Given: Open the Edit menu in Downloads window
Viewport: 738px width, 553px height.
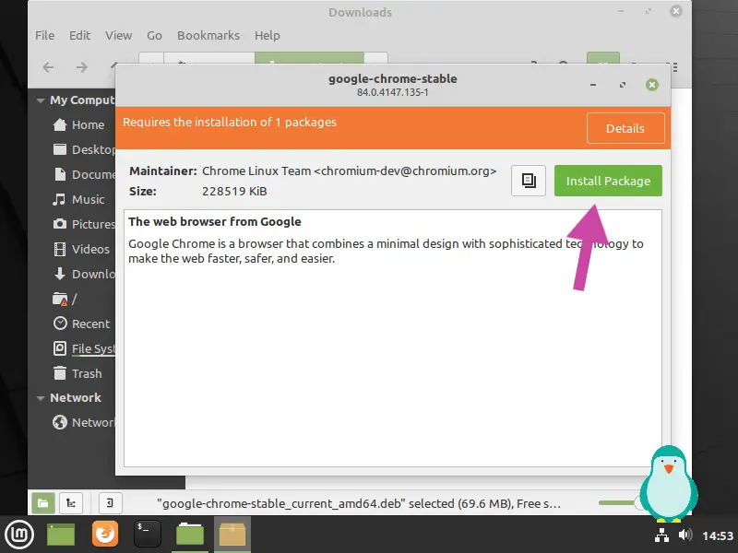Looking at the screenshot, I should pyautogui.click(x=79, y=35).
